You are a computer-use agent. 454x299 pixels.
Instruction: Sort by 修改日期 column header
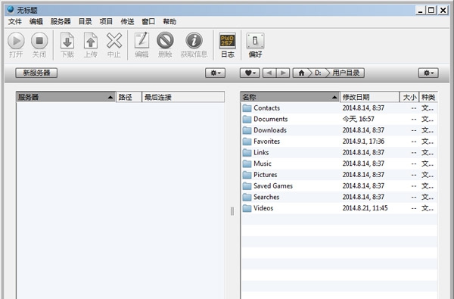[370, 97]
